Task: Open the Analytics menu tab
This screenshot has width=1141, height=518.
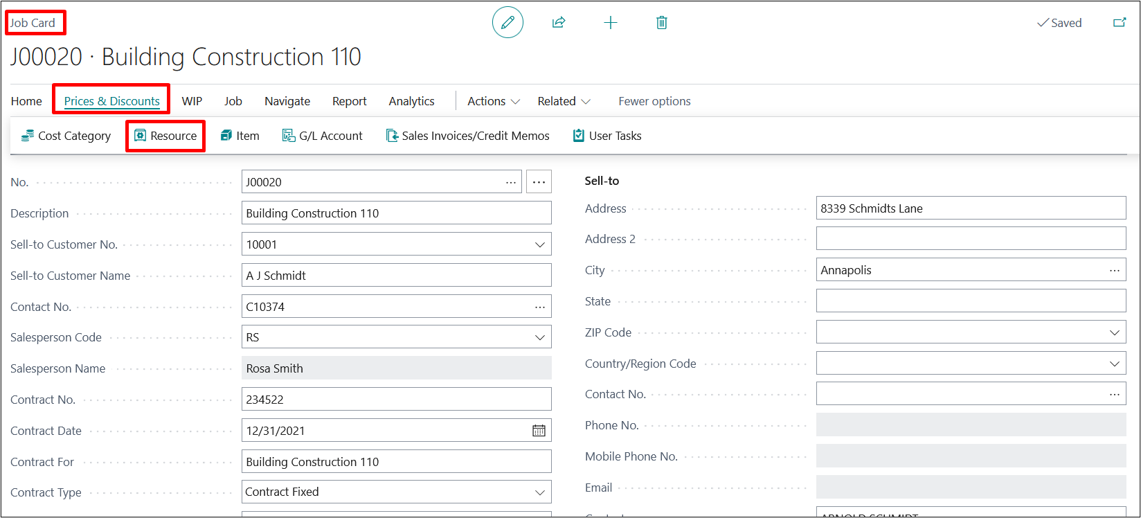Action: [x=411, y=101]
